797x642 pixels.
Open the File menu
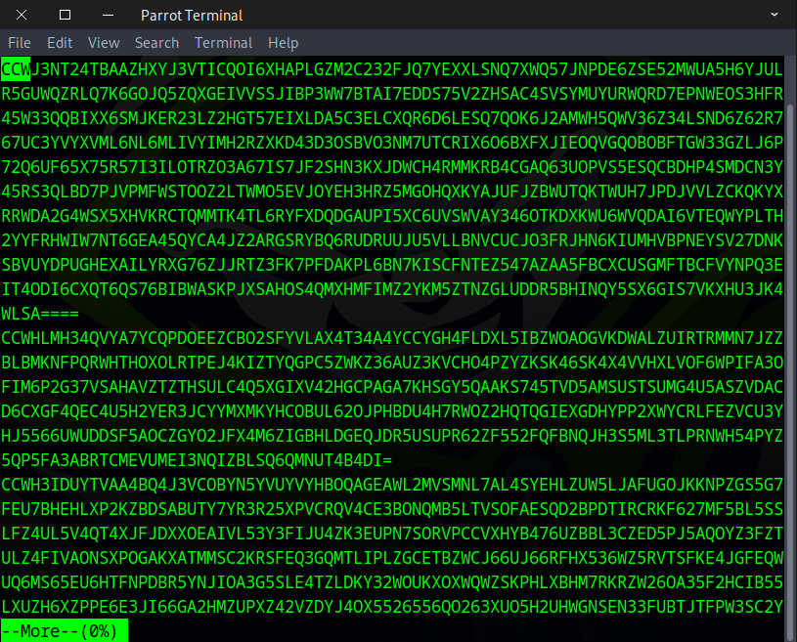20,43
